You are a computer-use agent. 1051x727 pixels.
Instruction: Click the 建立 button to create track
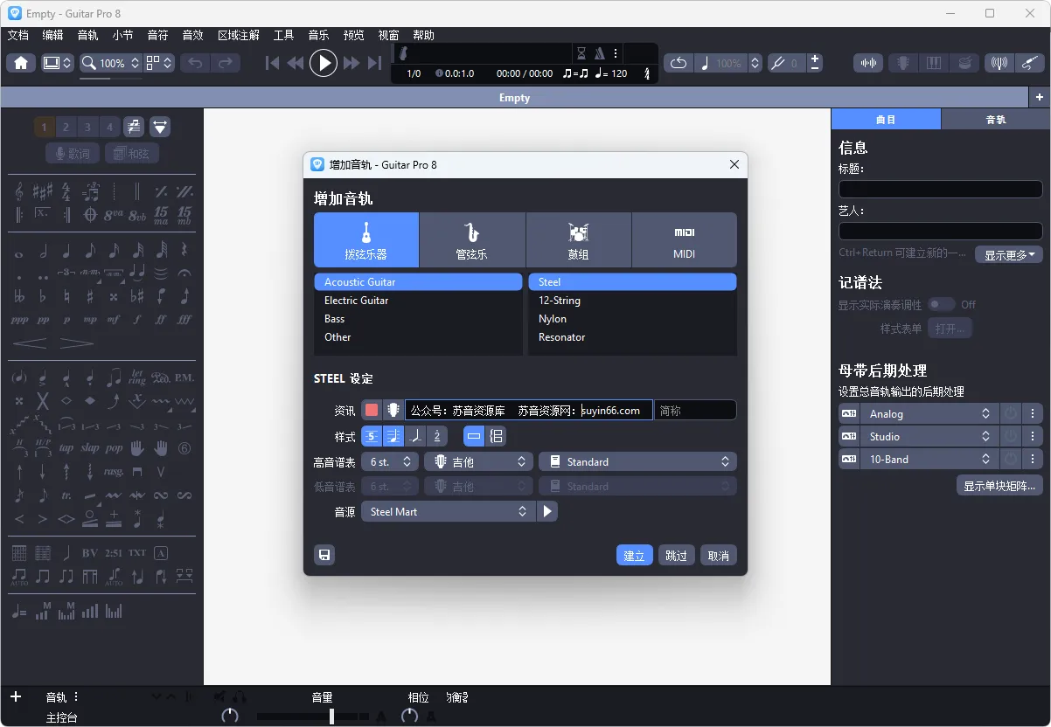point(634,555)
